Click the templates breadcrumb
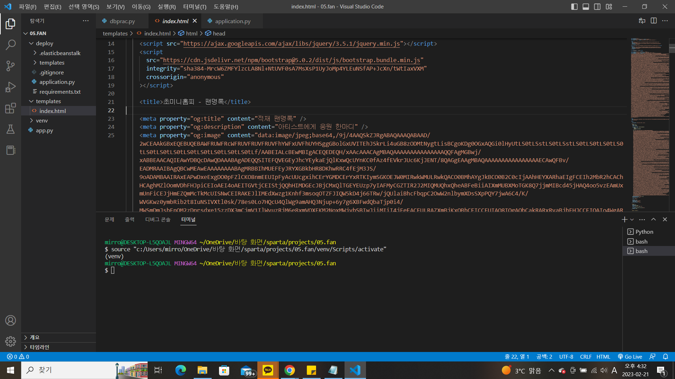 point(115,33)
